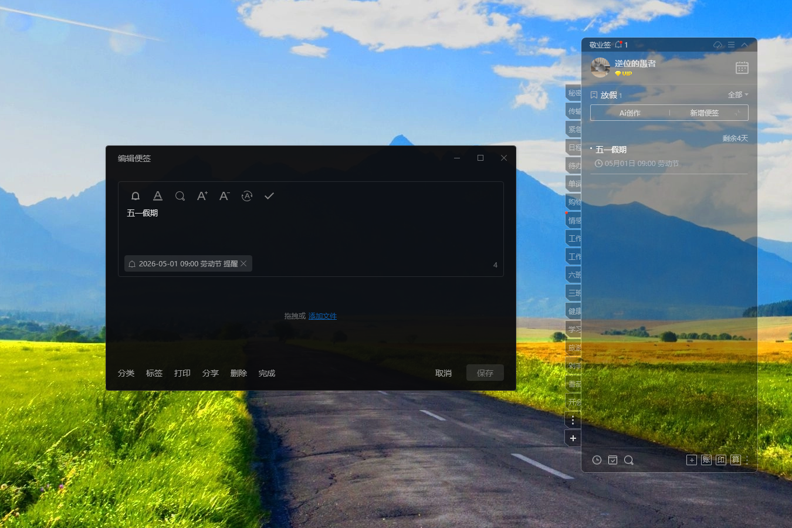This screenshot has height=528, width=792.
Task: Expand the 全部 filter dropdown
Action: pos(738,95)
